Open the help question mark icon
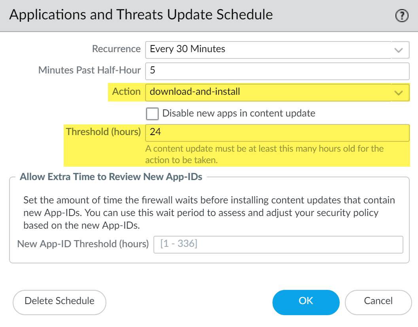 click(401, 16)
